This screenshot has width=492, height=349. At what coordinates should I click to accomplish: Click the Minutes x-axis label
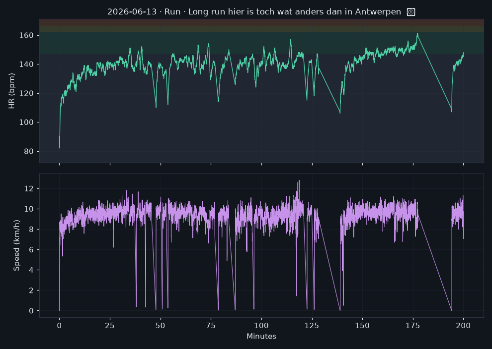pyautogui.click(x=261, y=336)
